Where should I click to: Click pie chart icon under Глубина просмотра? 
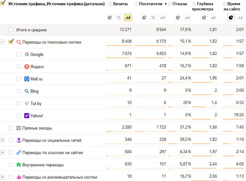coord(204,17)
